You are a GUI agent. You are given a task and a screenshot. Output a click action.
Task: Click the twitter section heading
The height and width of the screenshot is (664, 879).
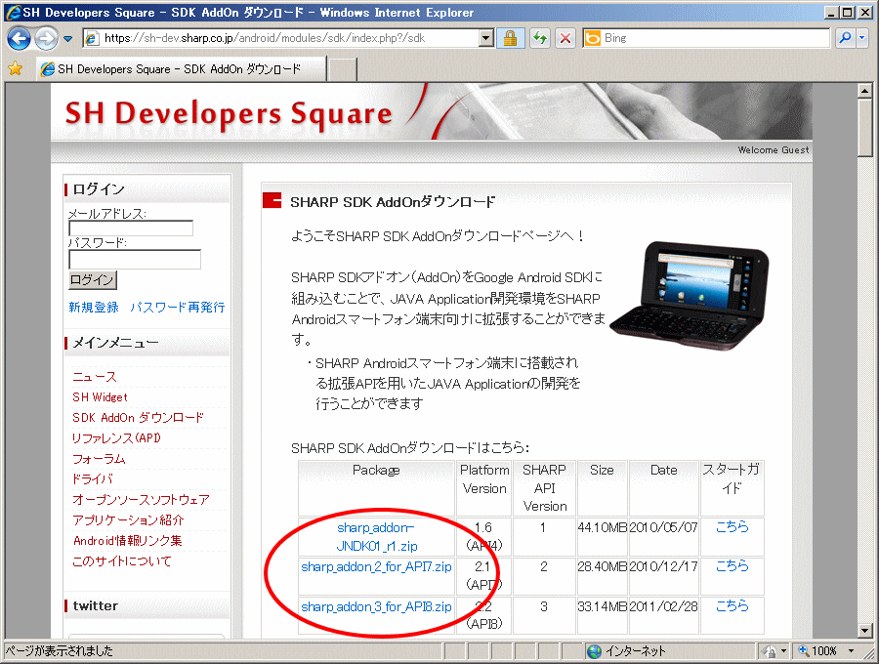(x=96, y=605)
